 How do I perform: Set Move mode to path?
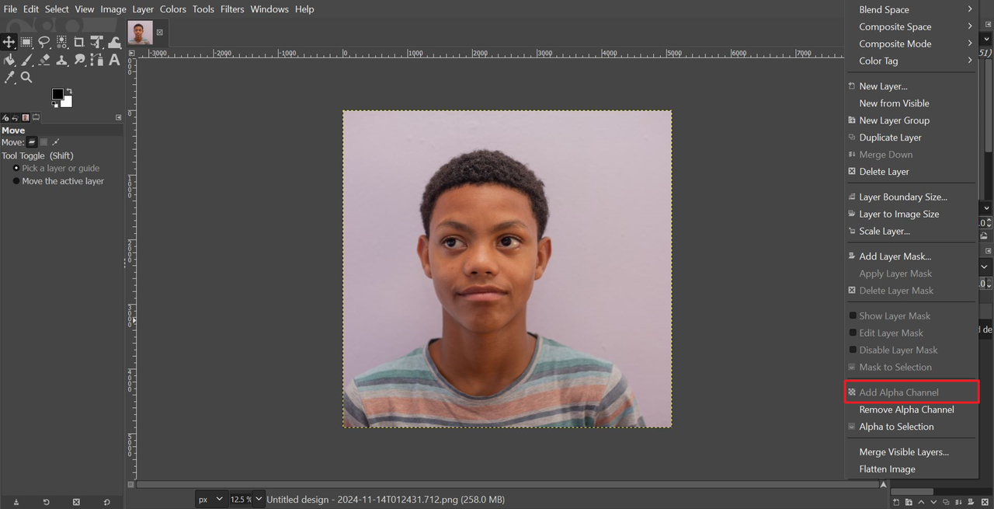click(x=55, y=142)
